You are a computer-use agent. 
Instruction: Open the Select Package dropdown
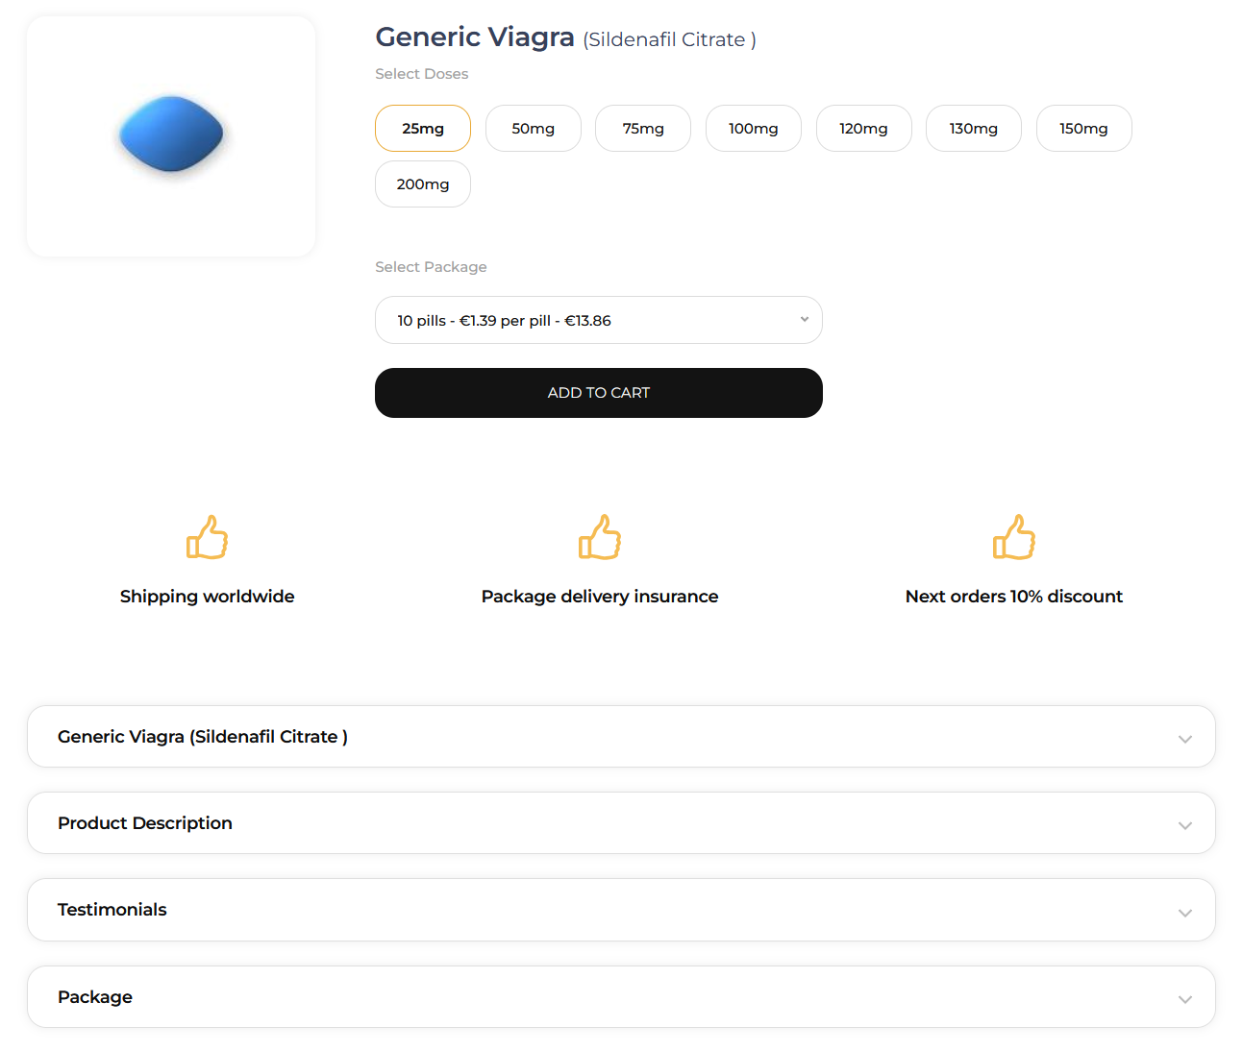click(599, 320)
